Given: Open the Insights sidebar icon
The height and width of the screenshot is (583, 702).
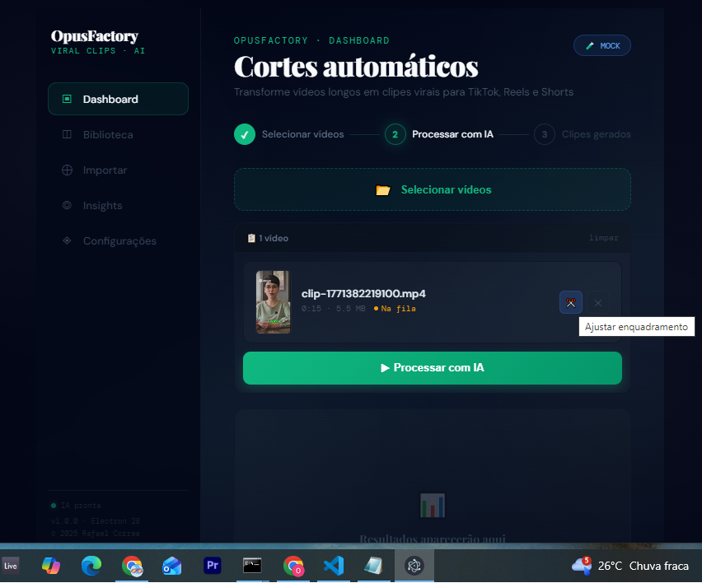Looking at the screenshot, I should 65,205.
